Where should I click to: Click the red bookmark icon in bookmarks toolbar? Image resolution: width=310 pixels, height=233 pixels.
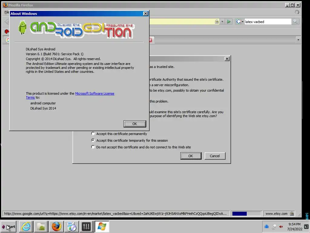7,31
